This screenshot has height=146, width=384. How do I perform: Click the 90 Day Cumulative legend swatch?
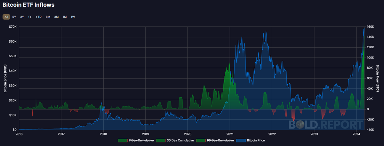pos(201,140)
